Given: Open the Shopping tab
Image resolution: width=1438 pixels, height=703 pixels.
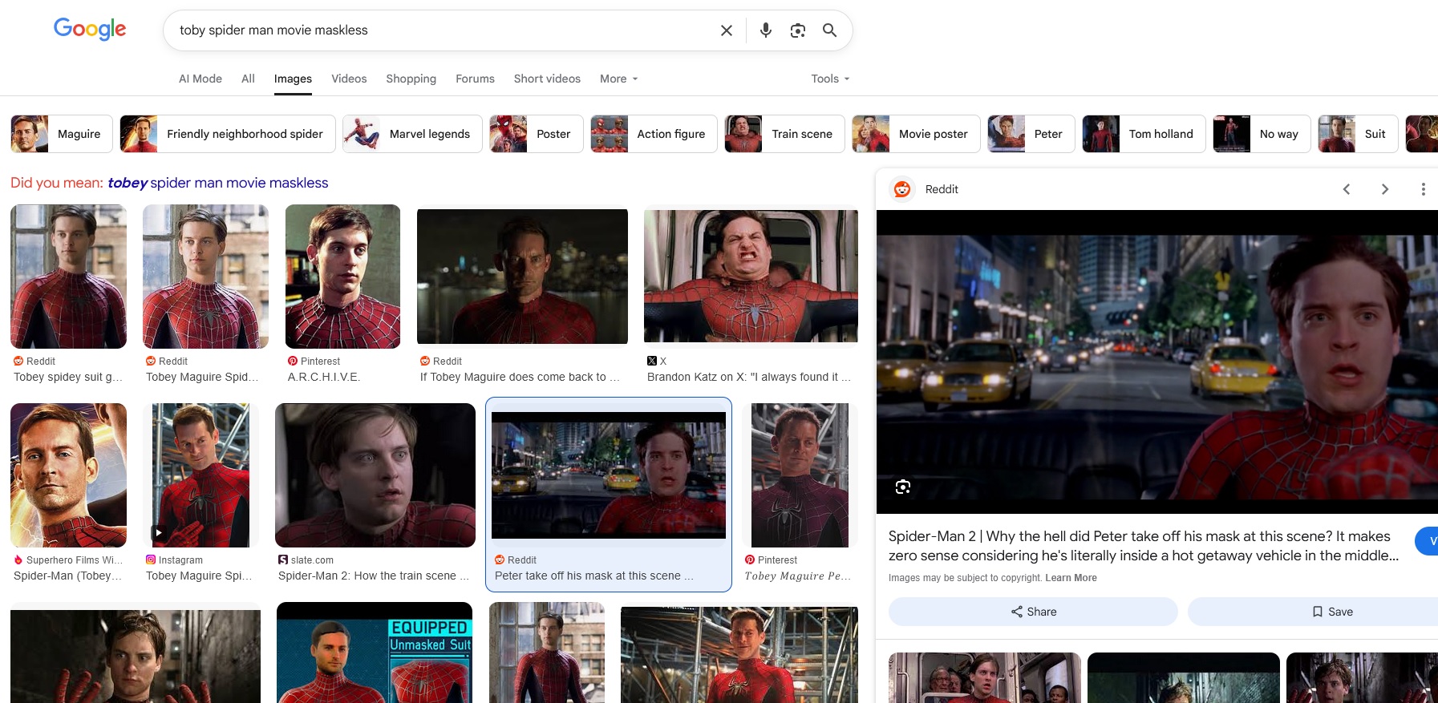Looking at the screenshot, I should (x=411, y=79).
